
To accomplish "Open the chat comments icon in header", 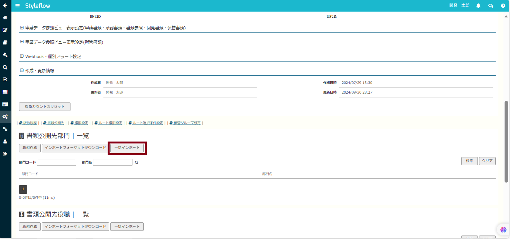I will coord(491,6).
